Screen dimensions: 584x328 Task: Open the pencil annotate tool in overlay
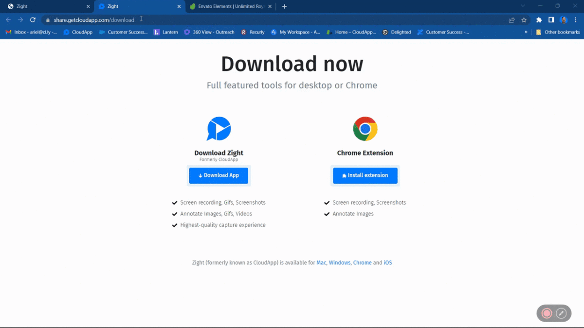coord(561,313)
